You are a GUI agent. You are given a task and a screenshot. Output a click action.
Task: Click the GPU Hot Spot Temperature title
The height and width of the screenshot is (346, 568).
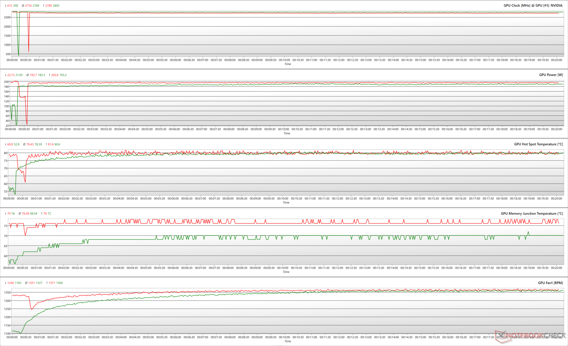click(x=538, y=144)
